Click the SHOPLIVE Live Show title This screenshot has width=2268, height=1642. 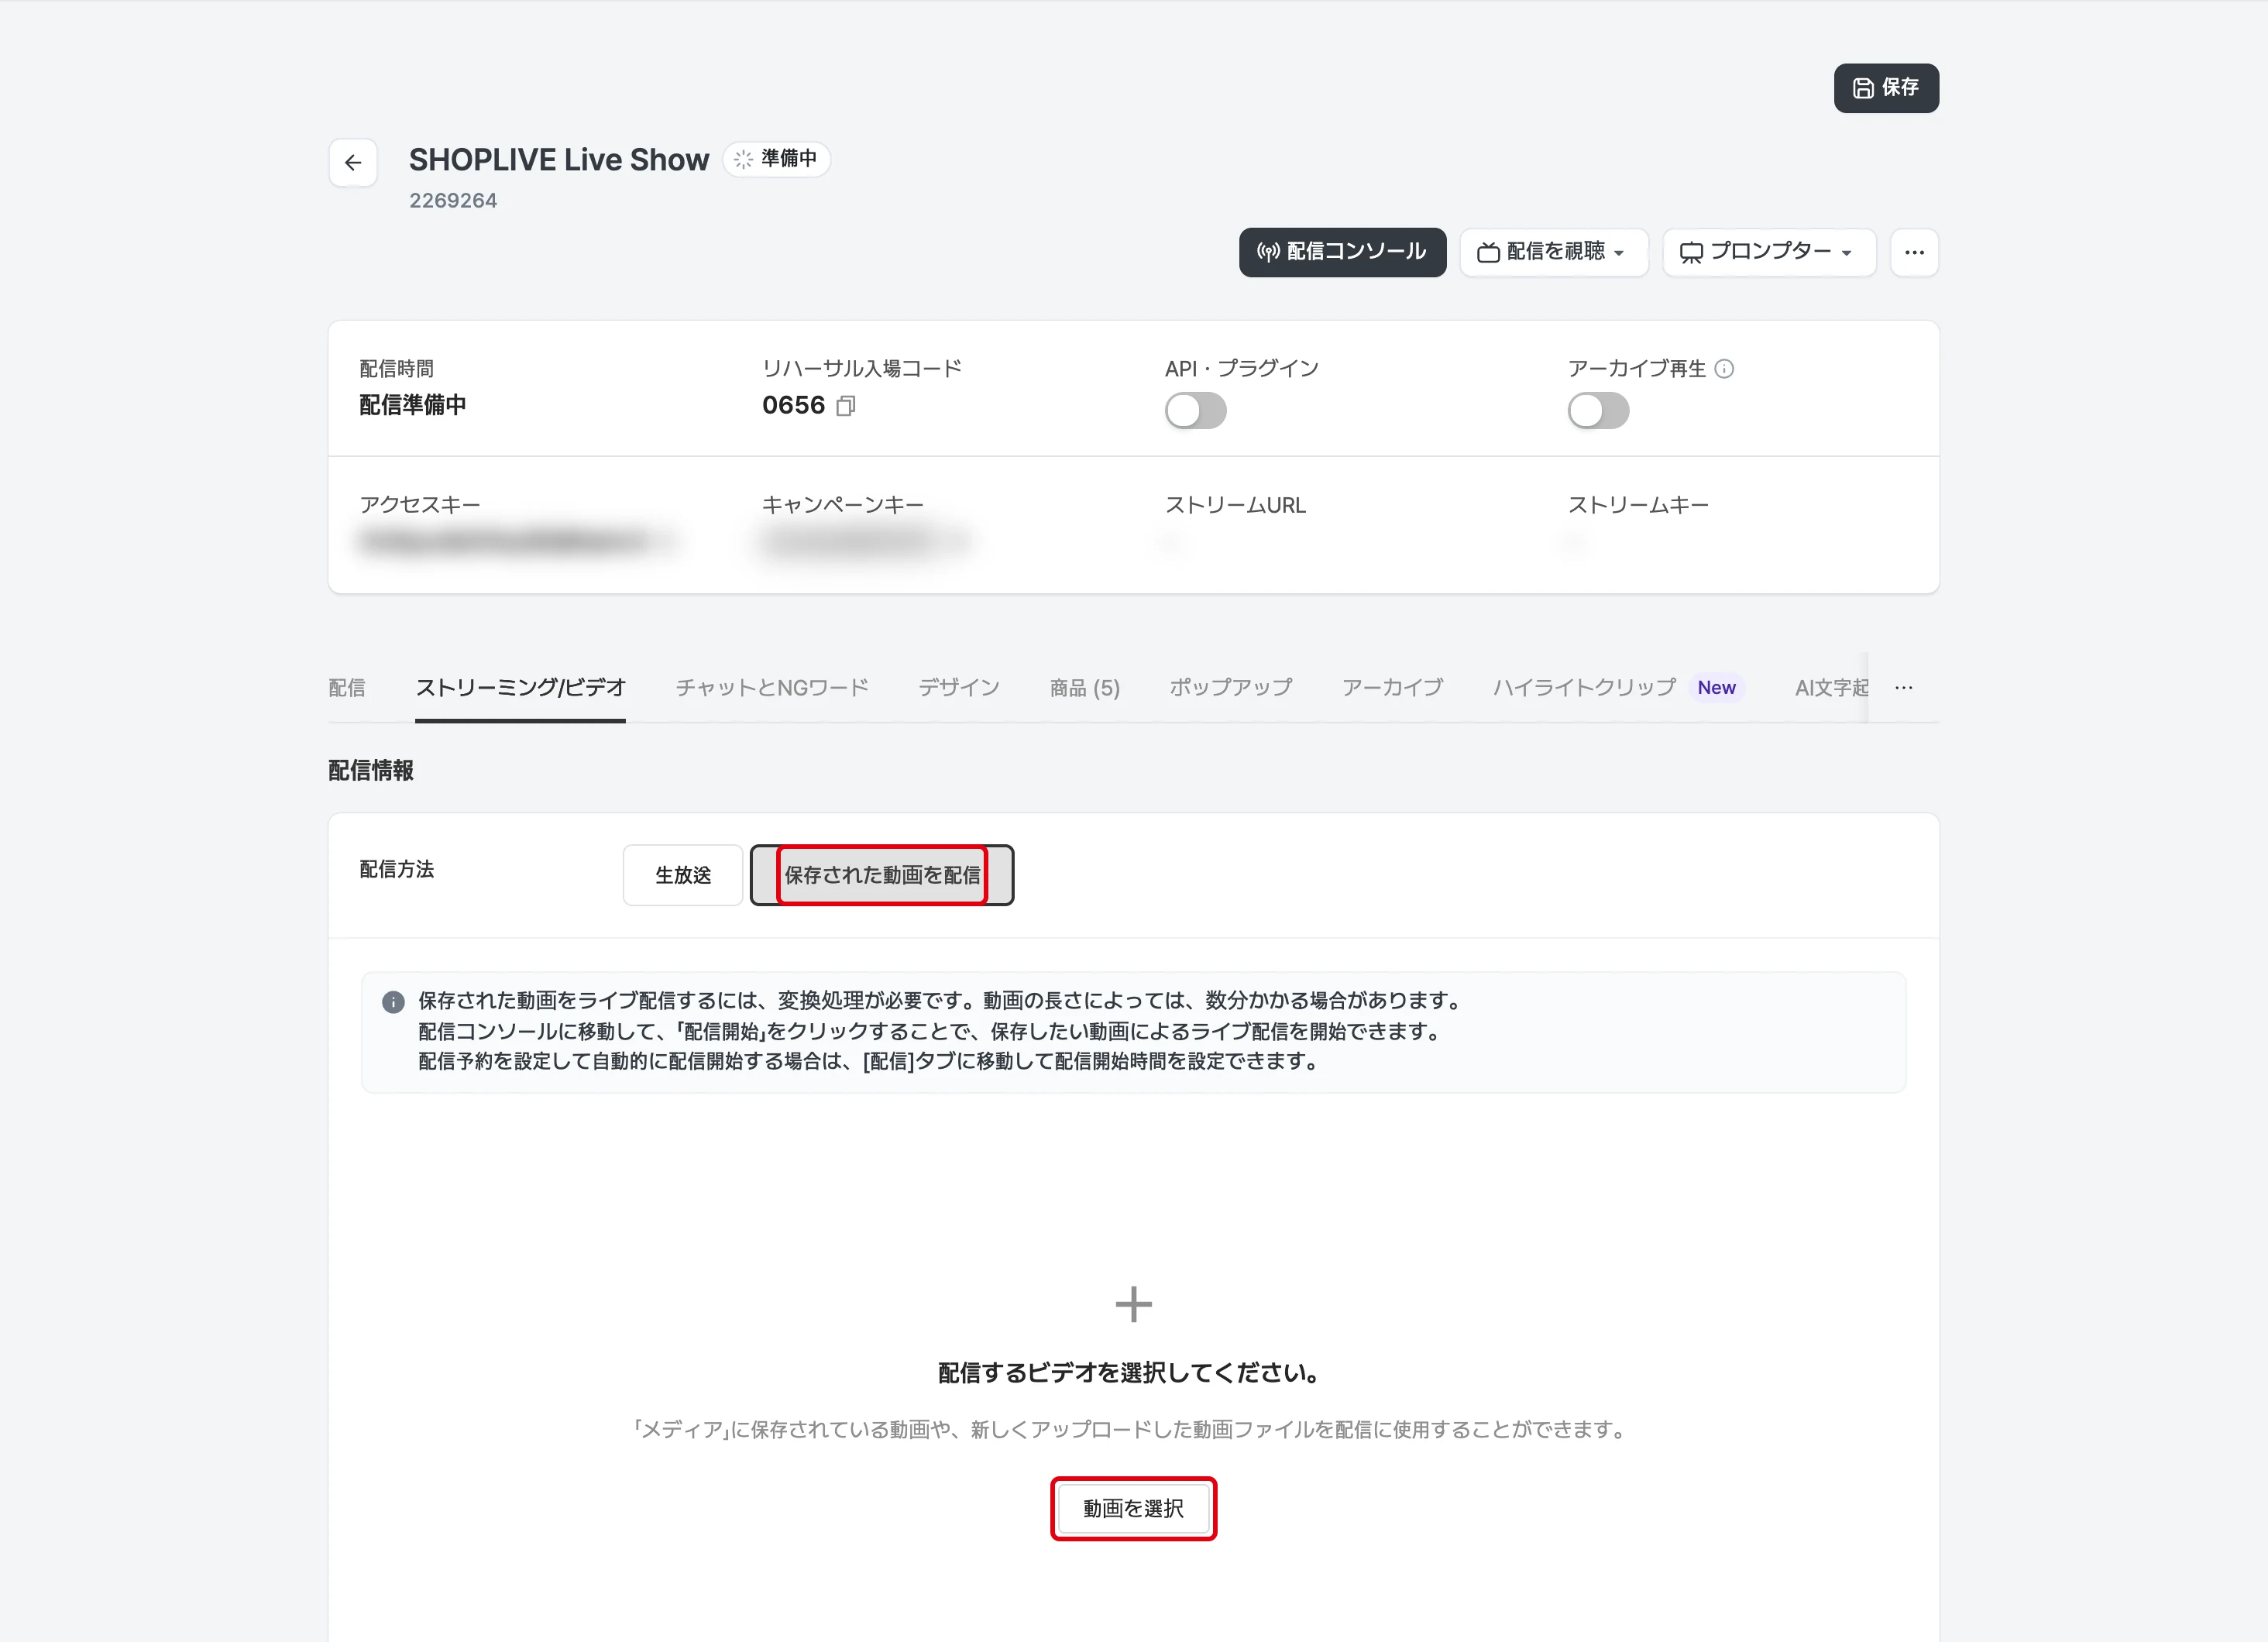pos(559,160)
